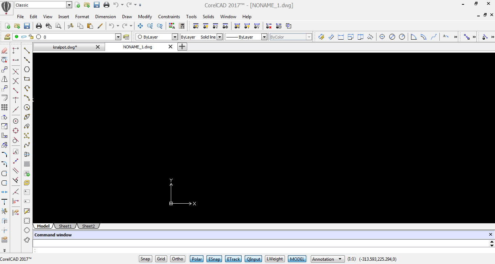The width and height of the screenshot is (495, 264).
Task: Select the Hatch fill tool
Action: 27,164
